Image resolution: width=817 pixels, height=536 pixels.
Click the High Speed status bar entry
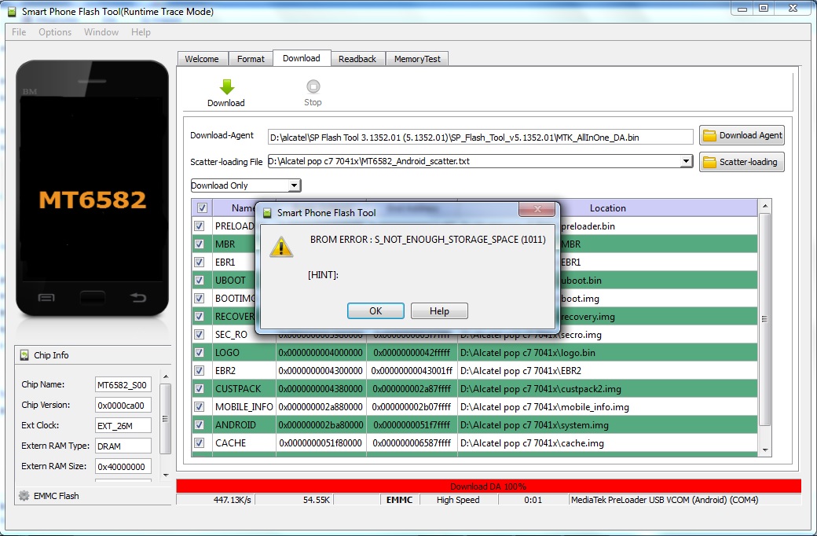tap(458, 500)
